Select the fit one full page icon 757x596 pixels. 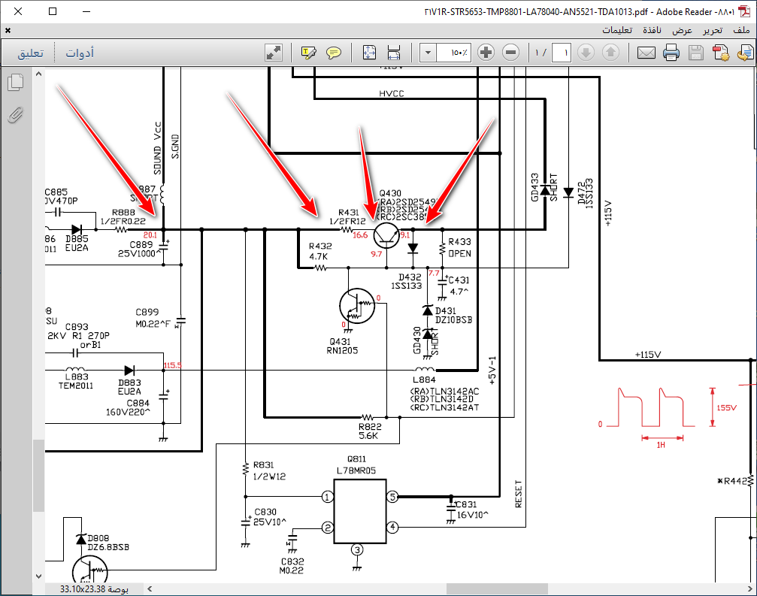point(369,53)
